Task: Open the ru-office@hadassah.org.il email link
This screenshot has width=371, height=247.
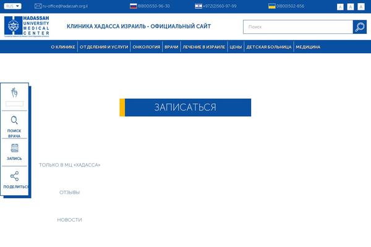Action: [x=65, y=6]
